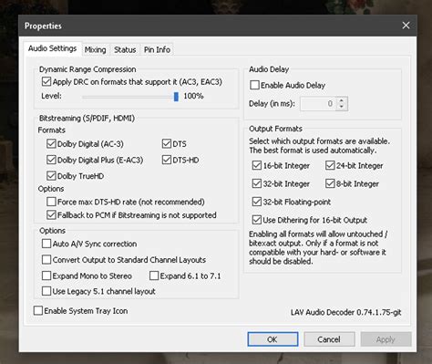Image resolution: width=432 pixels, height=364 pixels.
Task: Select the Audio Settings tab
Action: pos(52,48)
